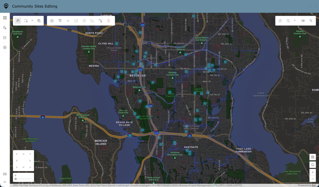Click the Lake Sammamish water label
The height and width of the screenshot is (187, 319).
(261, 94)
